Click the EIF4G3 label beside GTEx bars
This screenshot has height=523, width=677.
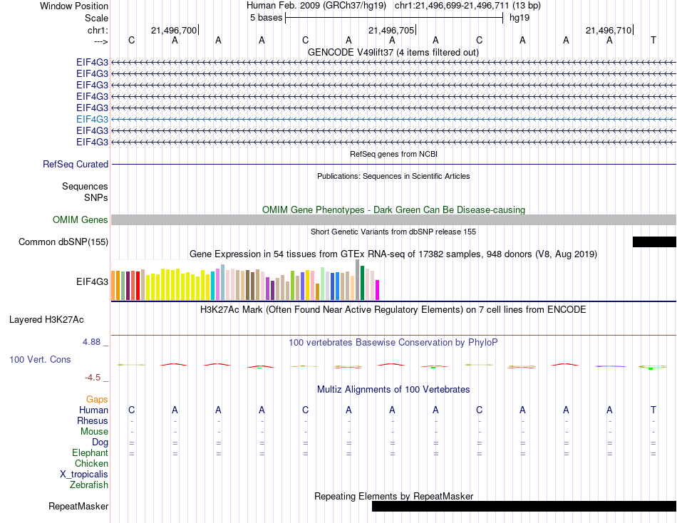point(92,281)
